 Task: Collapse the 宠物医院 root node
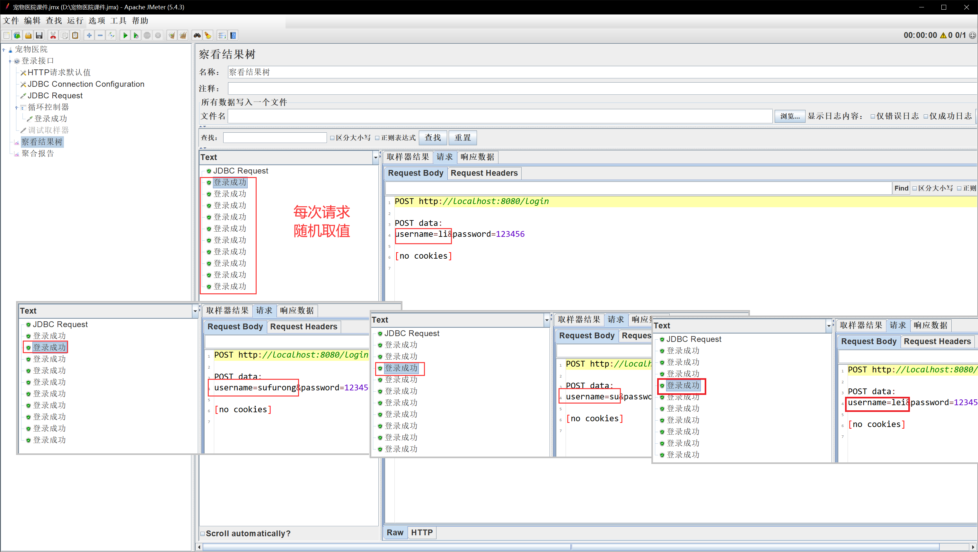(x=4, y=49)
